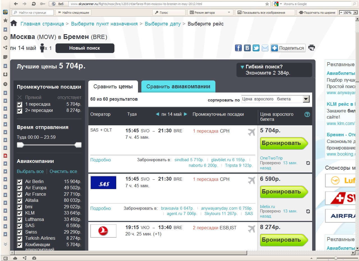Uncheck the Lufthansa airline checkbox

point(19,220)
